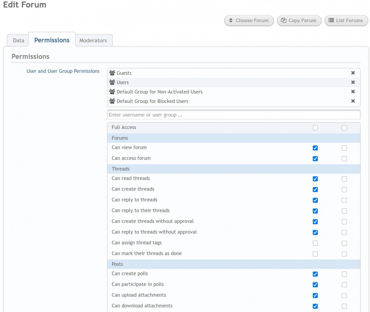Click the Copy Forum button

click(x=299, y=21)
